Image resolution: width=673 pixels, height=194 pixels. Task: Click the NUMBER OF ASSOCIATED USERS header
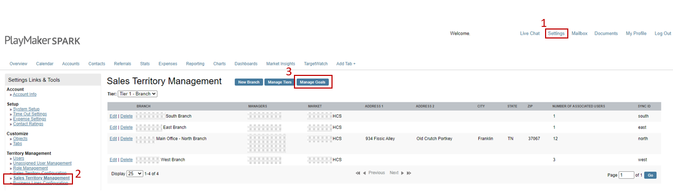[578, 106]
